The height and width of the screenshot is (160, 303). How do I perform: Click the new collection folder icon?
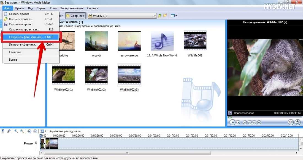tap(165, 16)
